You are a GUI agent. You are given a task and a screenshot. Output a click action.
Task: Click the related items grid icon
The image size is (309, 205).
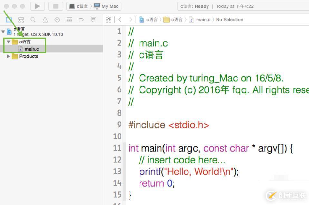(x=108, y=19)
